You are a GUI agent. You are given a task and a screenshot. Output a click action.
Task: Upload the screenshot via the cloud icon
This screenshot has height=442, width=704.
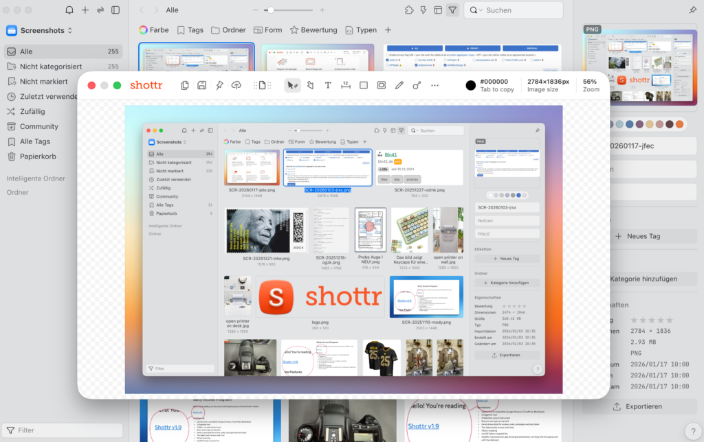[x=236, y=85]
